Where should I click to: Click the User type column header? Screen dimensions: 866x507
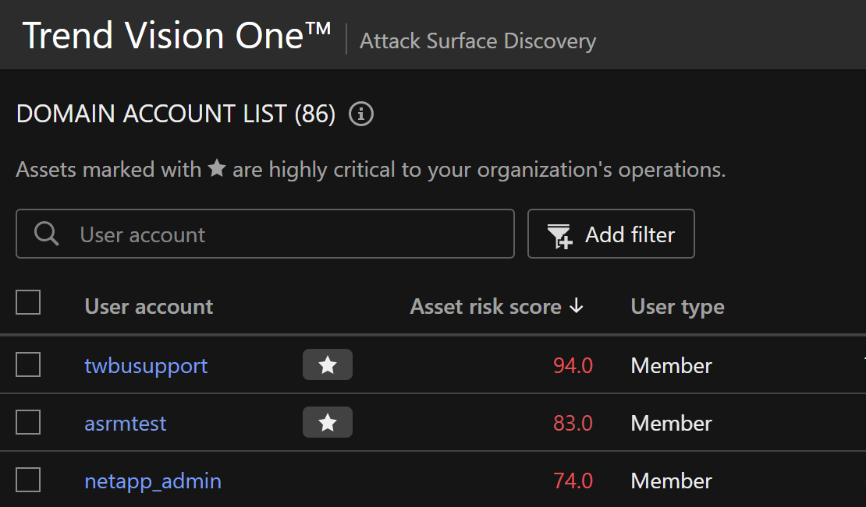[677, 307]
